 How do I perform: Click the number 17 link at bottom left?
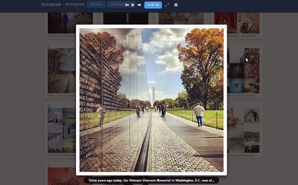click(x=49, y=165)
